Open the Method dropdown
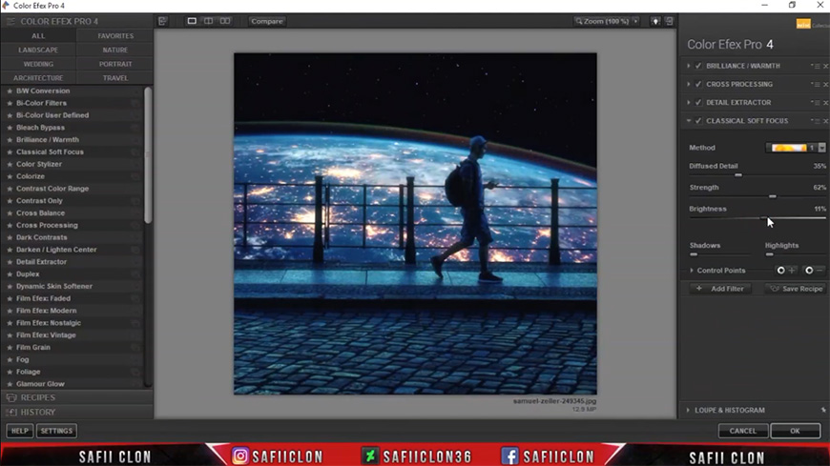This screenshot has width=830, height=466. (x=796, y=148)
